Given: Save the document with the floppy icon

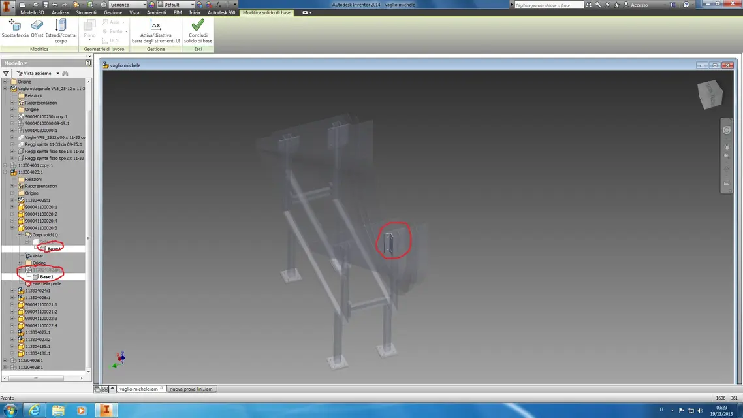Looking at the screenshot, I should pos(46,5).
